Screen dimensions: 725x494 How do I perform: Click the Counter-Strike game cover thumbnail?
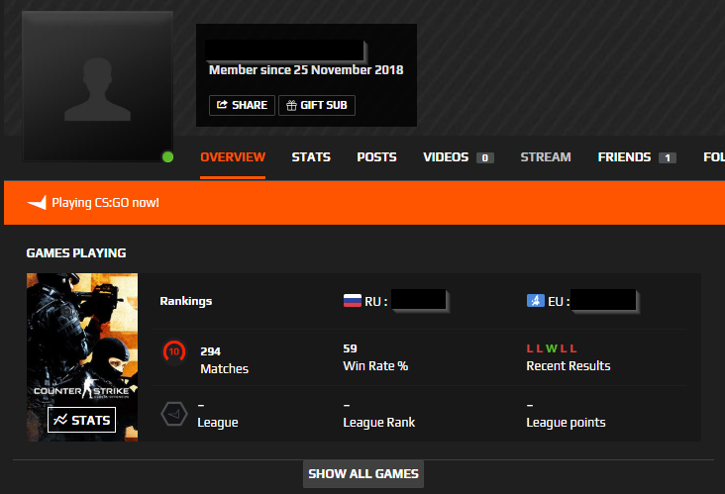82,356
